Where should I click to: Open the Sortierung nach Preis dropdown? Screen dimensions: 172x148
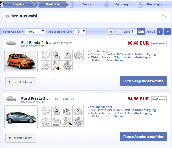tap(35, 32)
